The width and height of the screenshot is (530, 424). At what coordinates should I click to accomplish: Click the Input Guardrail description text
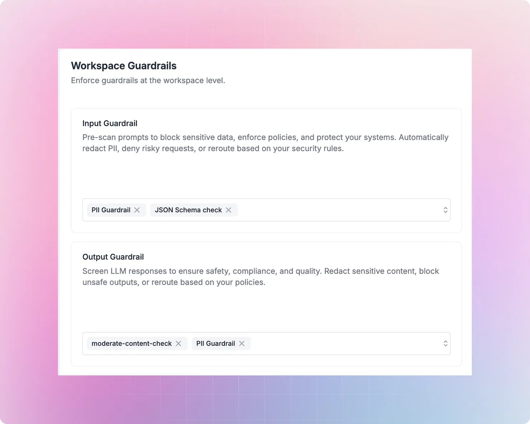(265, 143)
